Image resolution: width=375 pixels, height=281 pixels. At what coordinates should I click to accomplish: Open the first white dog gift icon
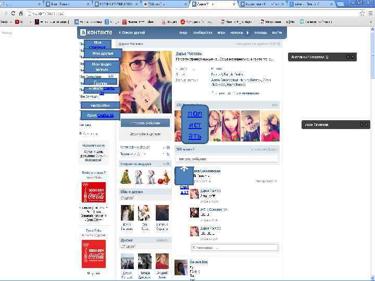139,177
